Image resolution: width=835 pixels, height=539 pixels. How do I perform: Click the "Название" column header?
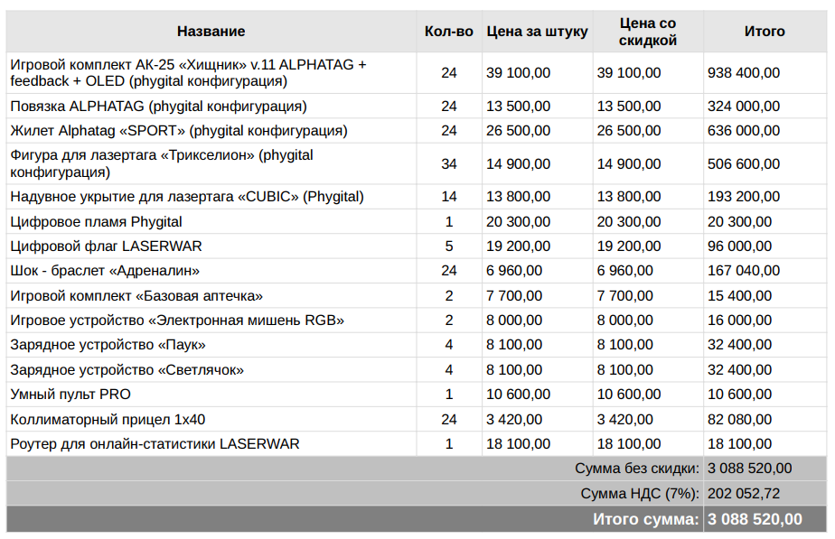tap(211, 32)
